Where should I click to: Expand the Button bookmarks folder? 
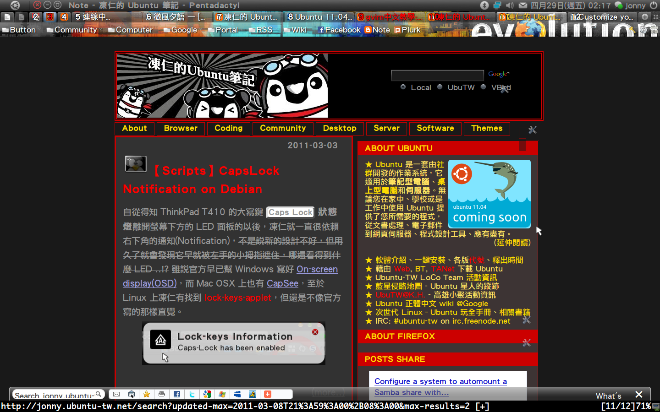(21, 30)
